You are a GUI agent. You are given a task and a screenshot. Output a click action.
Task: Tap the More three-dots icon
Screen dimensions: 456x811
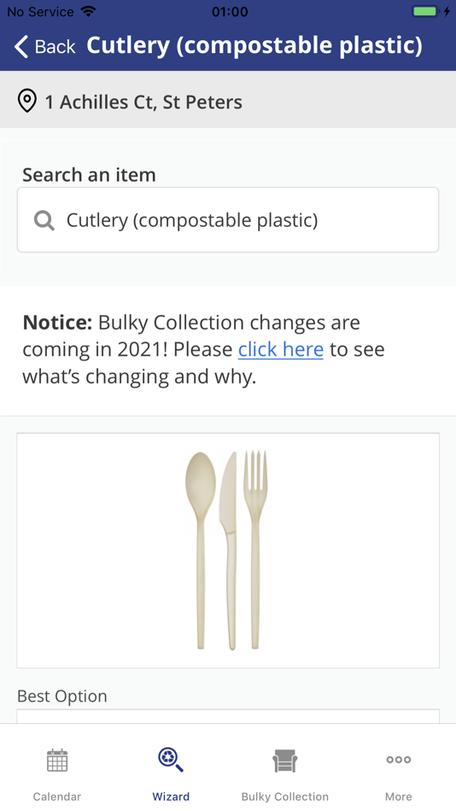tap(399, 760)
